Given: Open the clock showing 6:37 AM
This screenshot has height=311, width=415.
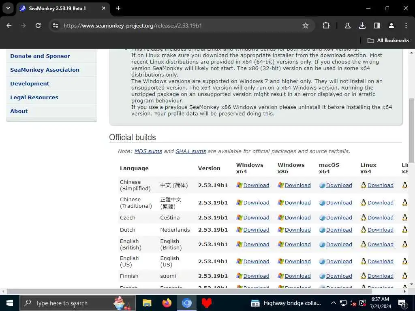Looking at the screenshot, I should 380,303.
